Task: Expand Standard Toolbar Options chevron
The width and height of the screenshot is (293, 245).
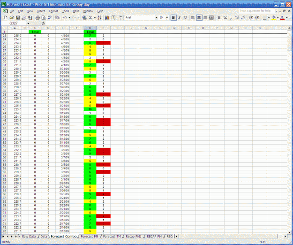Action: coord(120,17)
